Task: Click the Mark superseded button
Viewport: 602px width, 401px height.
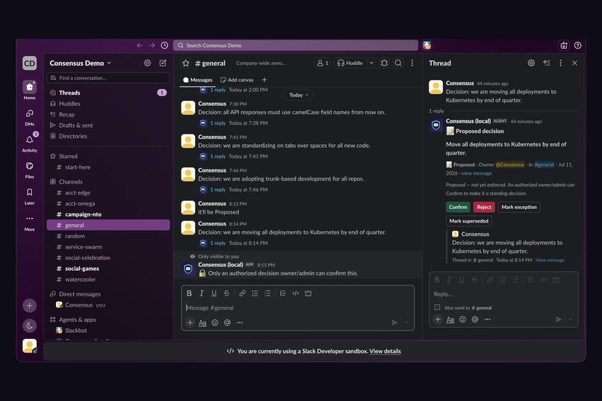Action: [x=469, y=221]
